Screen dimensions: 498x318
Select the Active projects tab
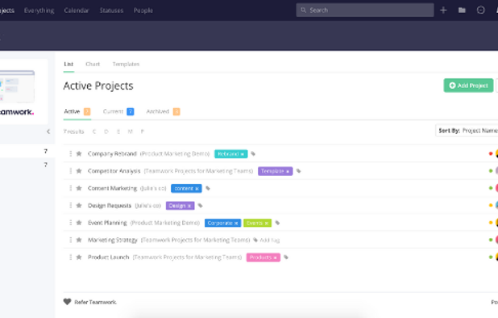click(77, 111)
